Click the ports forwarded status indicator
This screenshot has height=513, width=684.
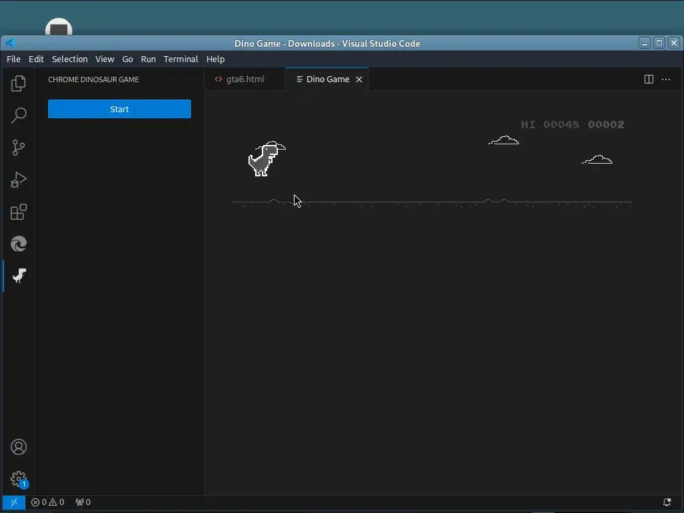[x=83, y=502]
